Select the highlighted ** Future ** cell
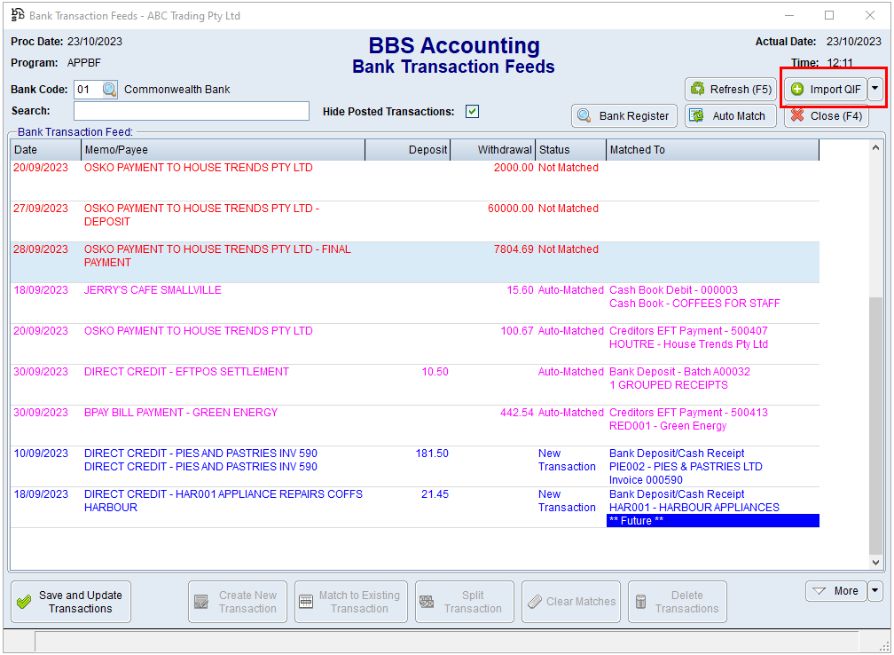 click(x=712, y=521)
